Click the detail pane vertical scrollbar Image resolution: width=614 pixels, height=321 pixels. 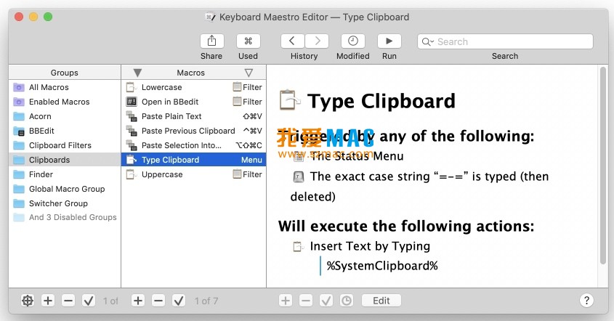click(x=603, y=166)
